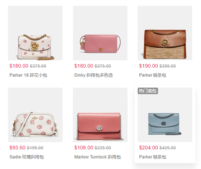This screenshot has width=201, height=169.
Task: Click the Parker 18 碎花小包 title
Action: [x=28, y=75]
